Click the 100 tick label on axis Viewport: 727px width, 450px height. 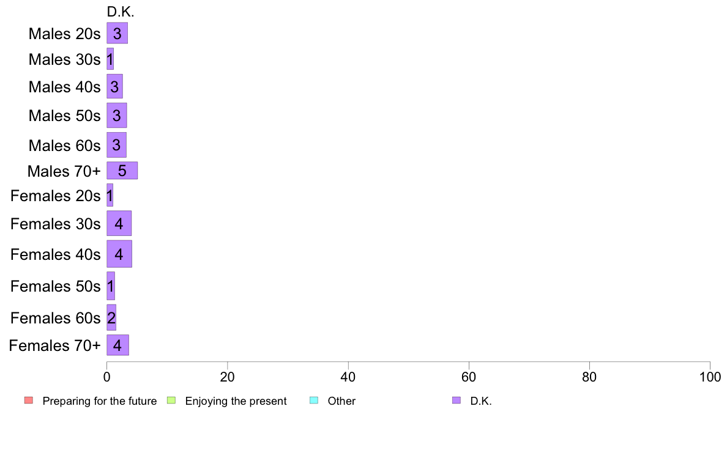[710, 377]
